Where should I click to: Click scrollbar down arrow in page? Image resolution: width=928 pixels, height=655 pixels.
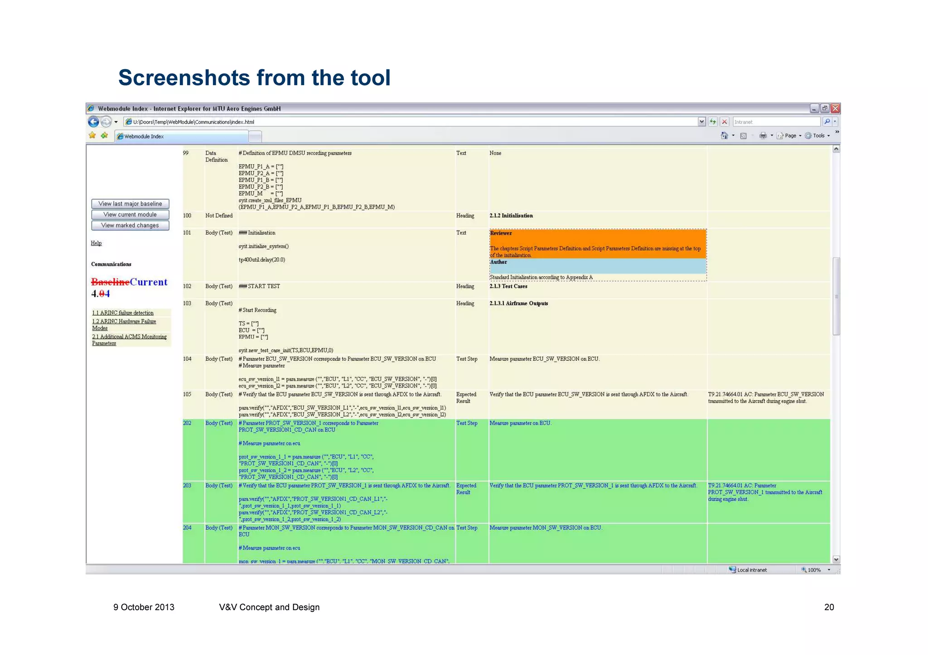point(836,559)
